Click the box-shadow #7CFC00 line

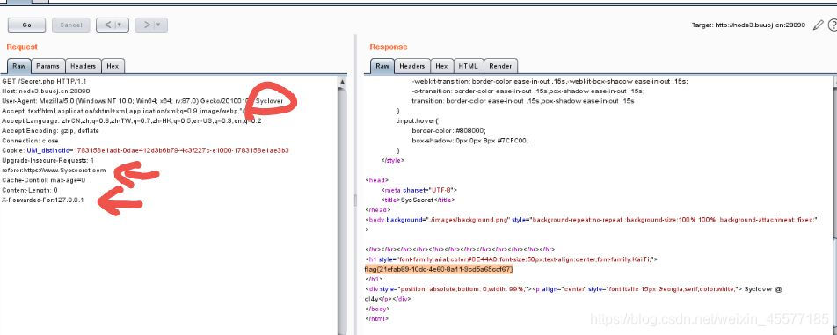coord(469,141)
